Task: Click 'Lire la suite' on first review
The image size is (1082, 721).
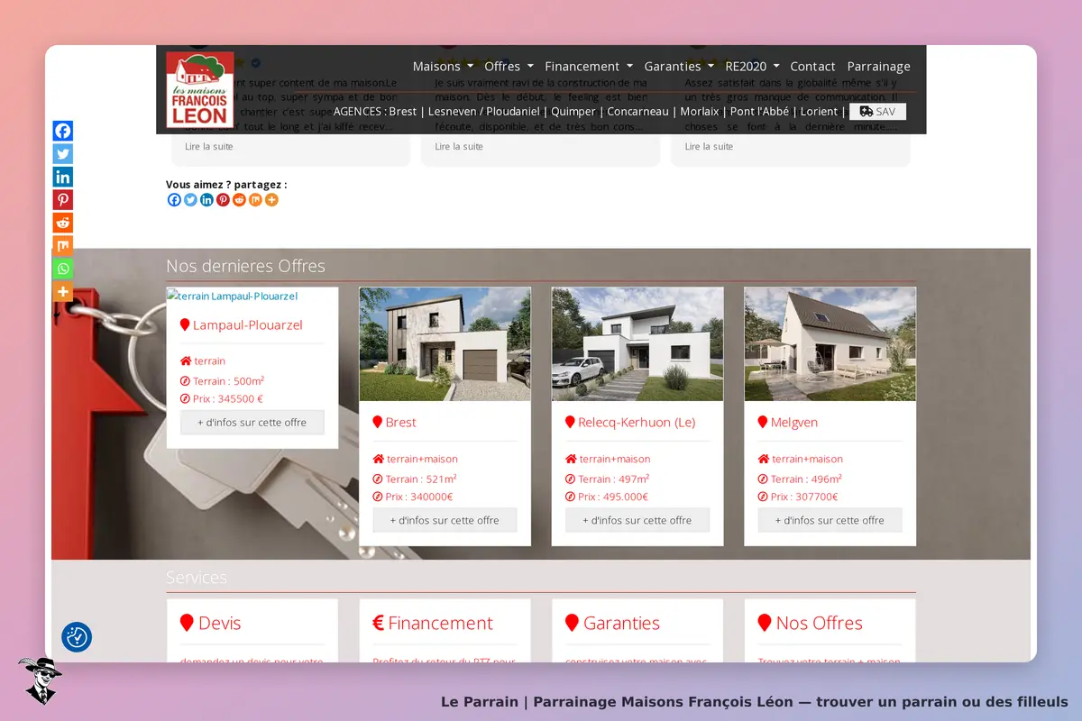Action: pos(207,147)
